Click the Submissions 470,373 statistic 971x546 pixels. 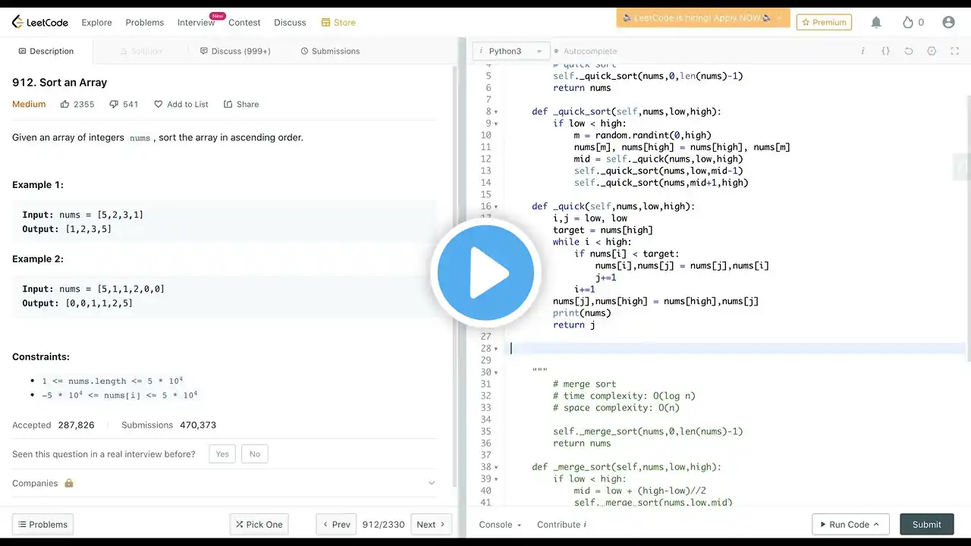[x=168, y=425]
